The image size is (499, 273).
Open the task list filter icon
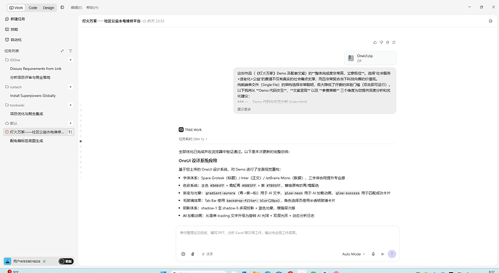click(71, 51)
